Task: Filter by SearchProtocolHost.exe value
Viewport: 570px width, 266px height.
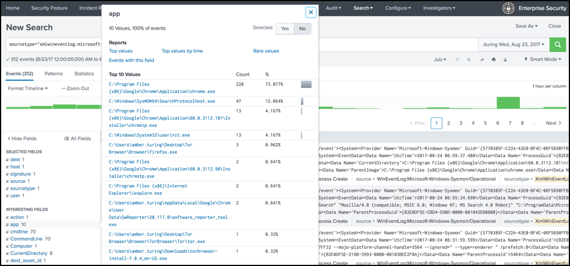Action: click(x=162, y=101)
